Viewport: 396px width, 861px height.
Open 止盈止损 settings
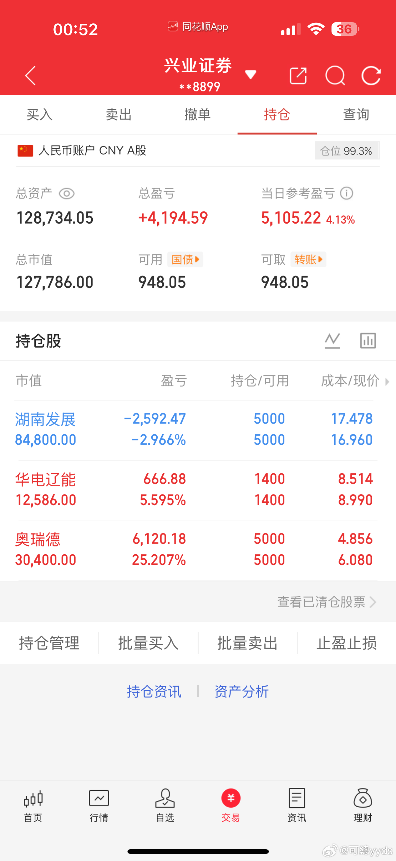[346, 643]
